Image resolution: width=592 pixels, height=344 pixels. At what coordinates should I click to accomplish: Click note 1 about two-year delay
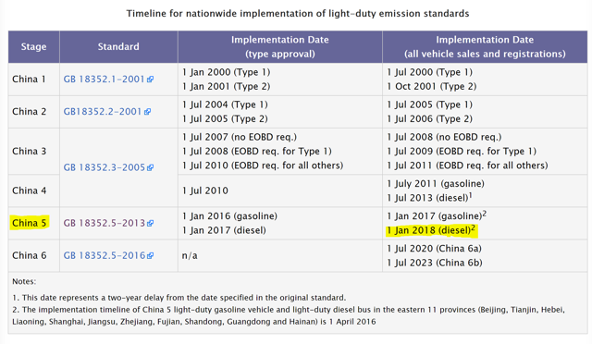[179, 298]
